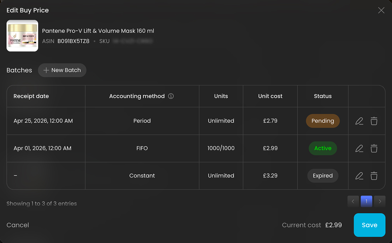392x243 pixels.
Task: Delete the Expired Constant batch
Action: (374, 176)
